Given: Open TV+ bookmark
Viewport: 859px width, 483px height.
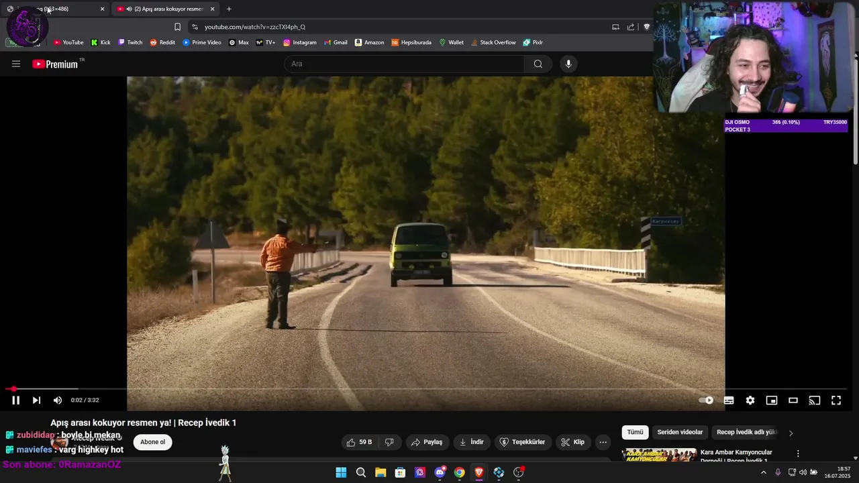Looking at the screenshot, I should coord(266,42).
